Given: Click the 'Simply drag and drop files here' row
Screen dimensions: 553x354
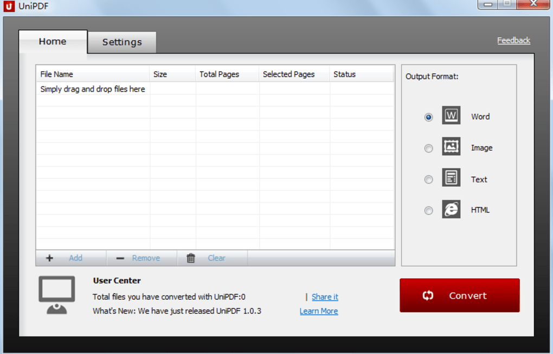Looking at the screenshot, I should 215,89.
